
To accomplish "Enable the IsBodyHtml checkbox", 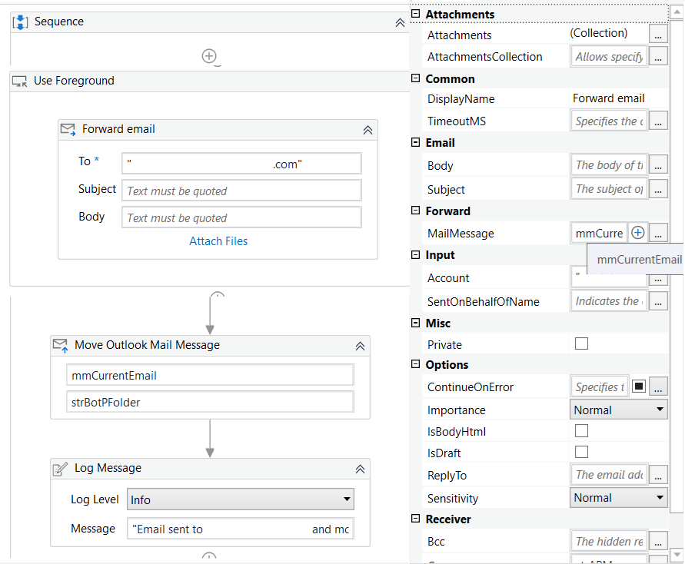I will [x=581, y=430].
